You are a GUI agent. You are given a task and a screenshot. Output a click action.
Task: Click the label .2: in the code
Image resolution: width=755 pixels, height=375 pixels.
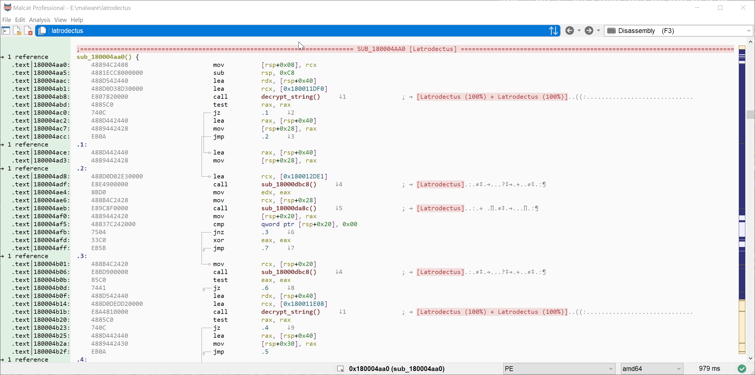pos(82,169)
